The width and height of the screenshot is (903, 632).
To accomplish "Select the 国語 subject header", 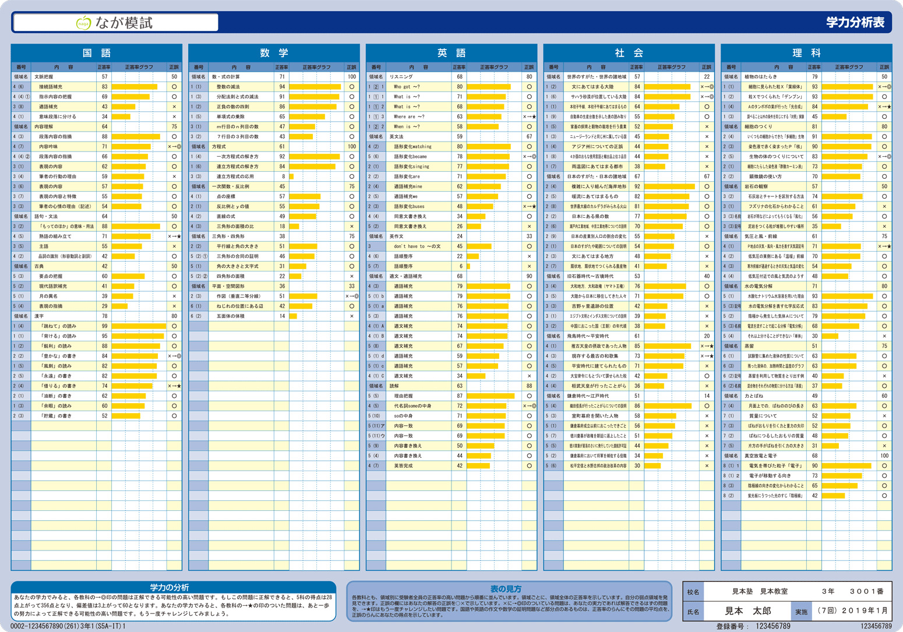I will click(x=97, y=53).
